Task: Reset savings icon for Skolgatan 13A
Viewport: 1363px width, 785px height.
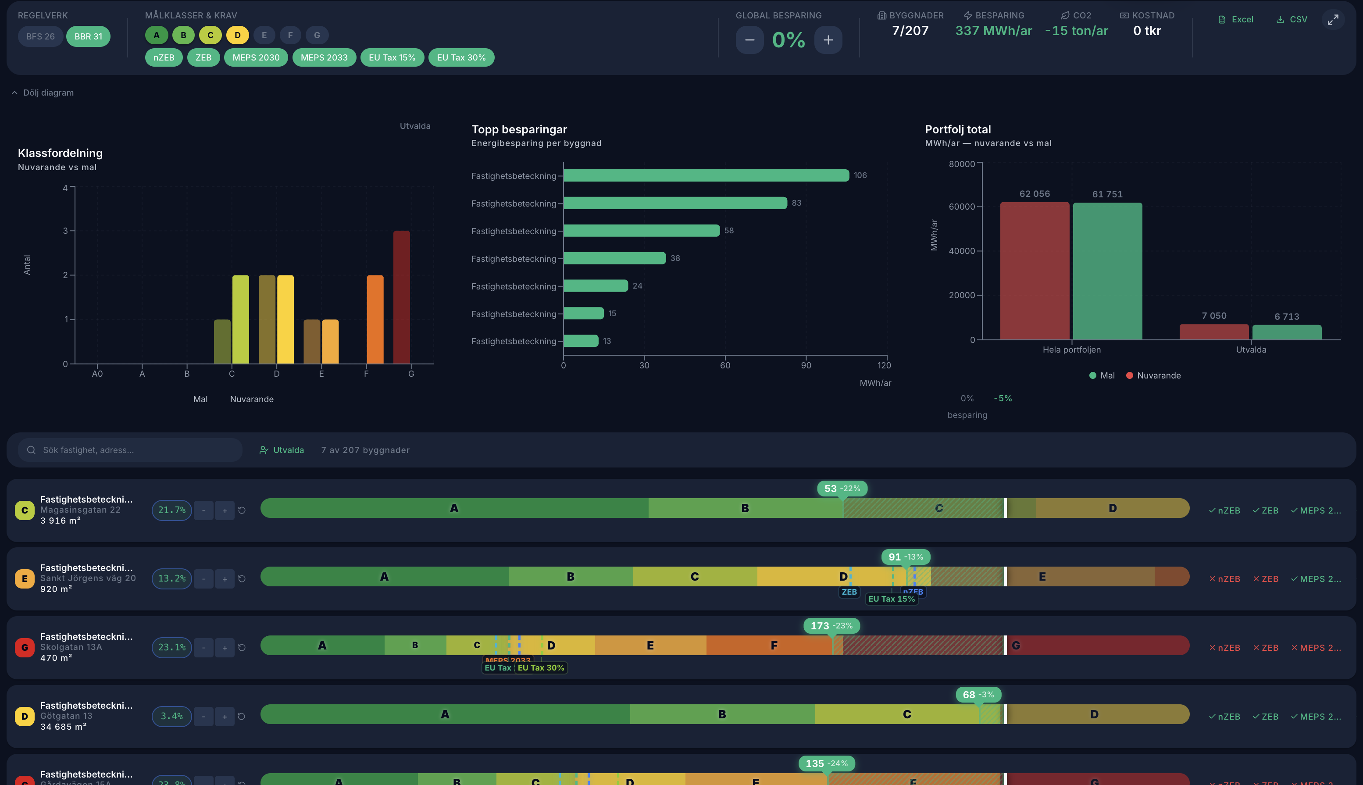Action: coord(242,648)
